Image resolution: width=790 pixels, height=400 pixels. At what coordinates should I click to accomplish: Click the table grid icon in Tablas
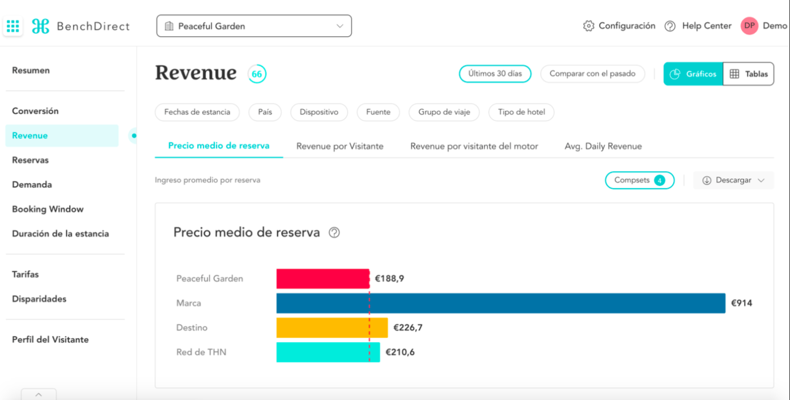pyautogui.click(x=734, y=74)
